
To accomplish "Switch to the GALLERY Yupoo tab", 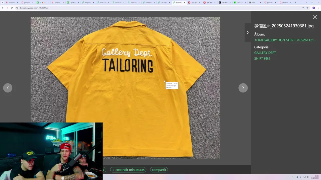I will point(164,2).
